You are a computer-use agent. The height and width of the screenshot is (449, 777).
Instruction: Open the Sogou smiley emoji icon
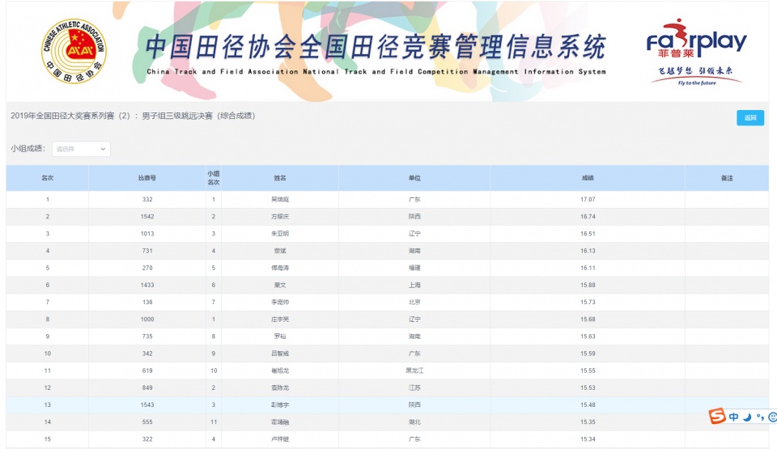pyautogui.click(x=772, y=417)
